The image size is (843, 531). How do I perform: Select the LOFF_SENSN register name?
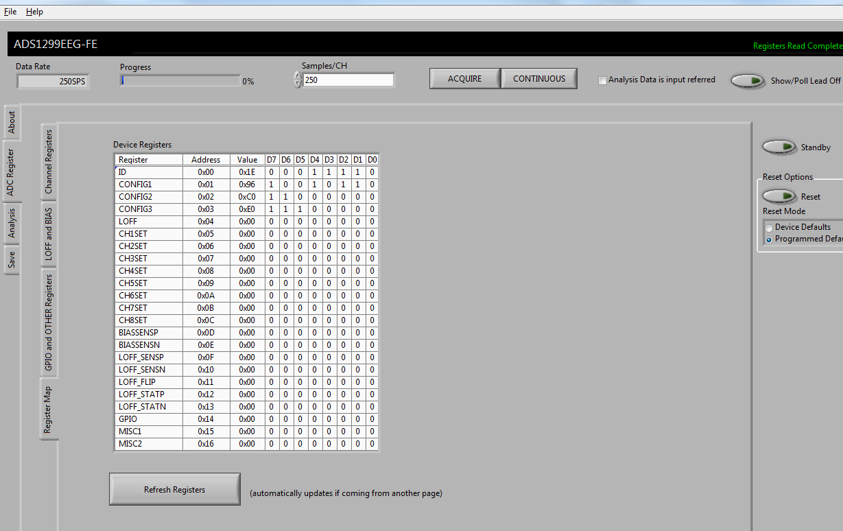tap(142, 370)
